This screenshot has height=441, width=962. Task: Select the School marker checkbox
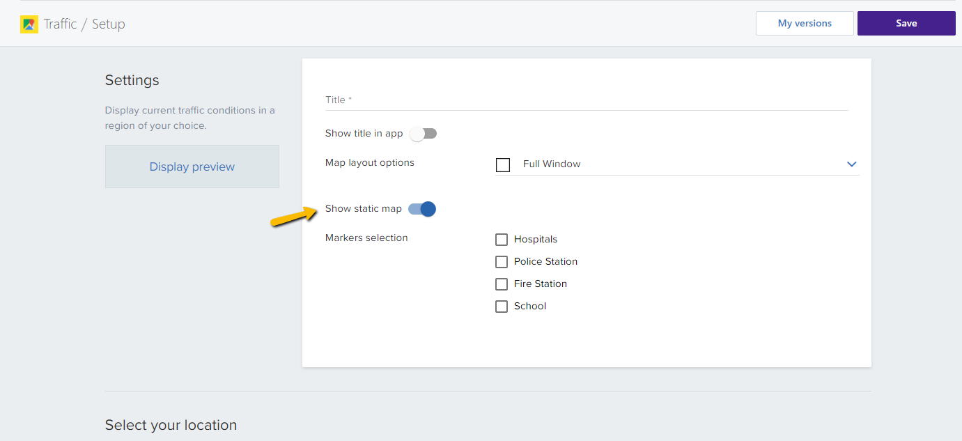[502, 307]
